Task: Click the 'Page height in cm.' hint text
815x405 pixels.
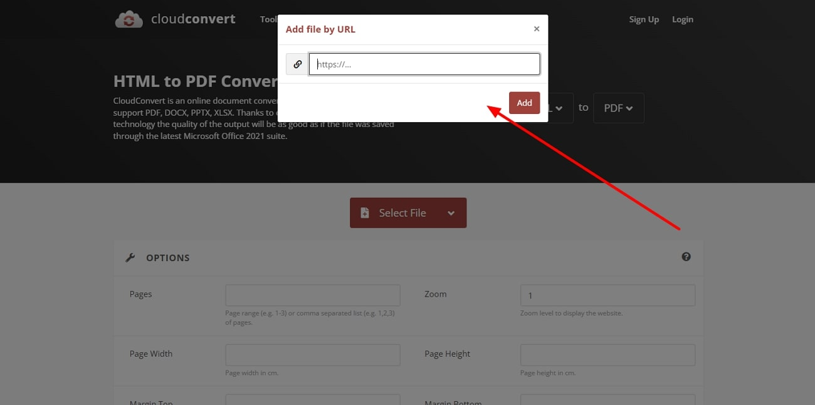Action: 548,372
